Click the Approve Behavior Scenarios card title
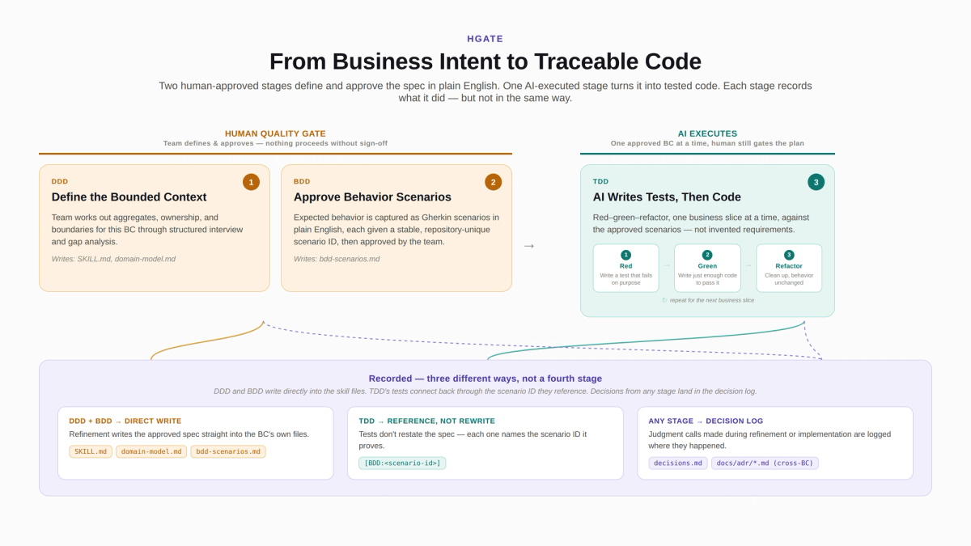Screen dimensions: 971x546 click(372, 197)
